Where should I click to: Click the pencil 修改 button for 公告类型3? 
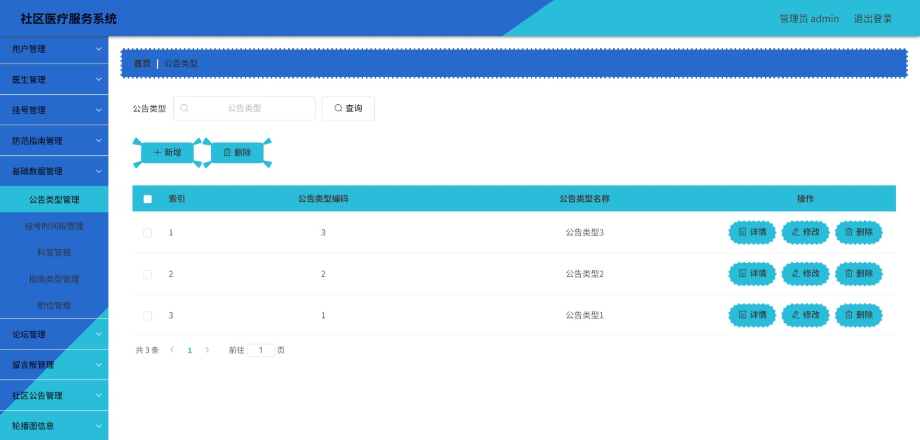point(805,232)
